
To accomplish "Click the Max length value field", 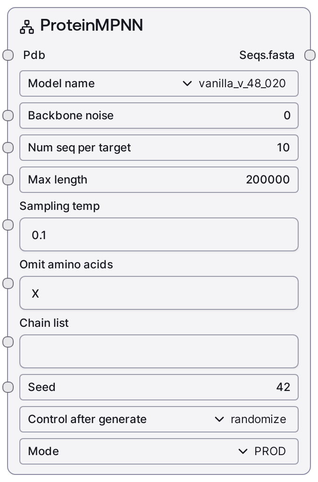I will [x=159, y=180].
